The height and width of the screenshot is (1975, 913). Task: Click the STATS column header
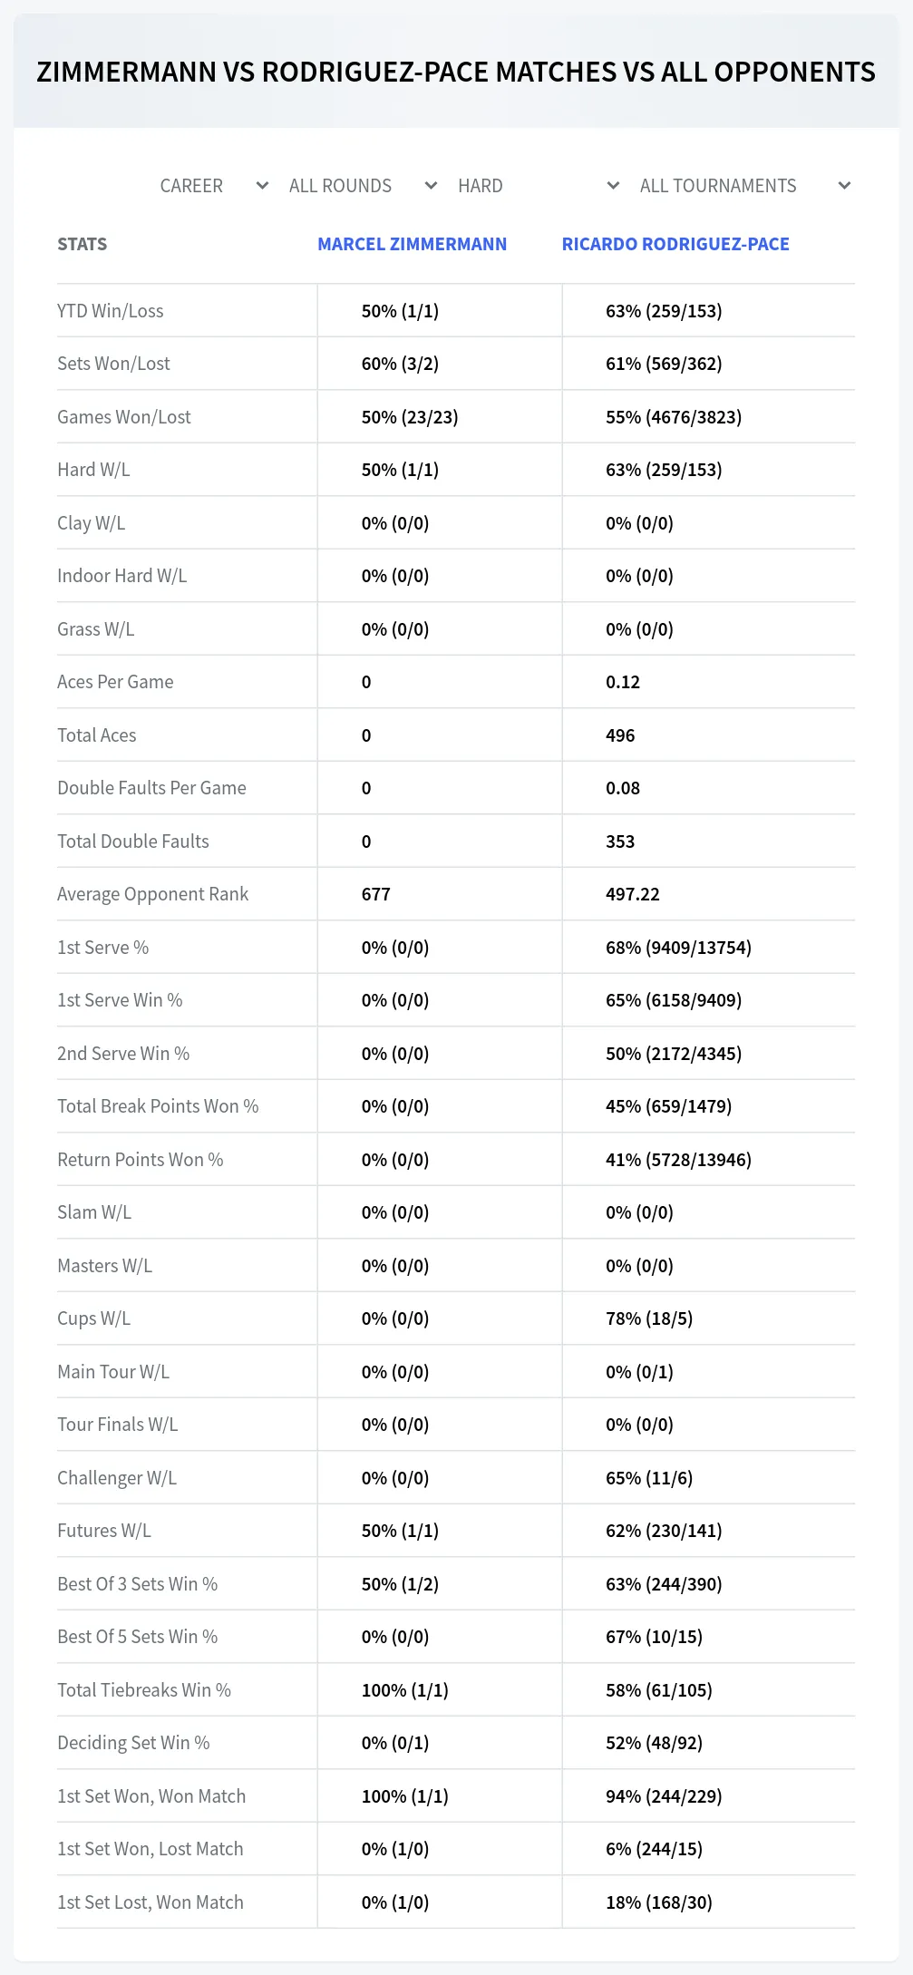[x=82, y=244]
